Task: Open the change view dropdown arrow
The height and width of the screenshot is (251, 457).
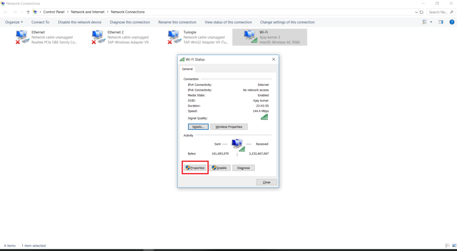Action: [431, 22]
